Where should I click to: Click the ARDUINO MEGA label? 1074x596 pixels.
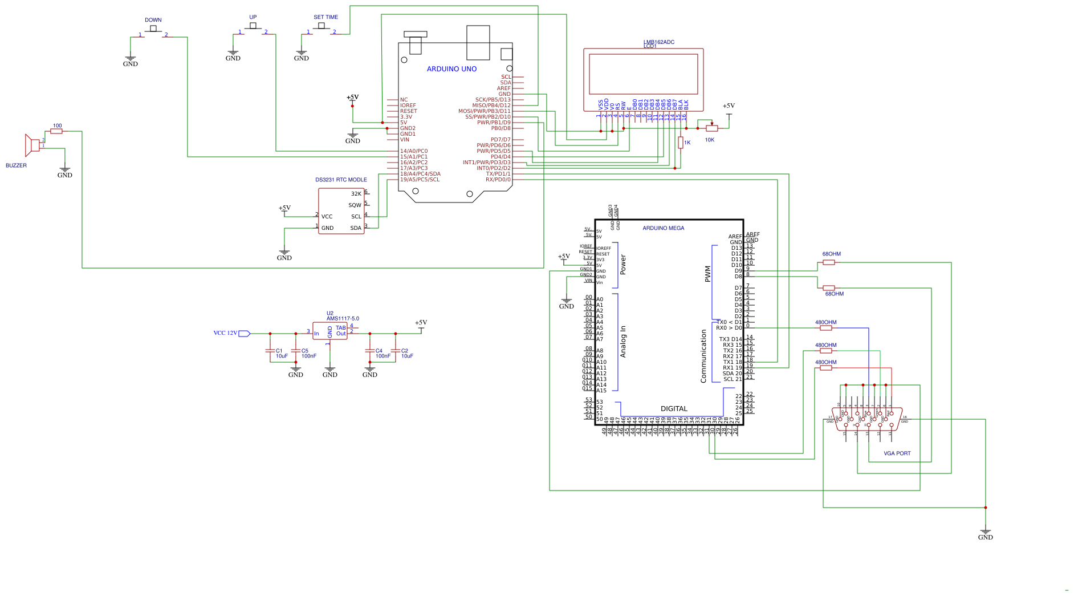(664, 228)
